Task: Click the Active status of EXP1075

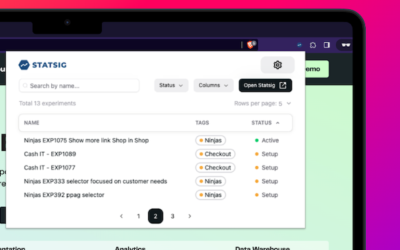Action: click(267, 140)
